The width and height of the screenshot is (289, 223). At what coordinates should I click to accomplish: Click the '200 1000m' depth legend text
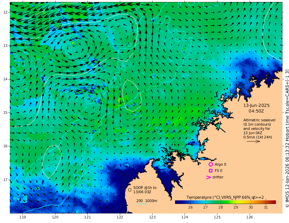147,201
